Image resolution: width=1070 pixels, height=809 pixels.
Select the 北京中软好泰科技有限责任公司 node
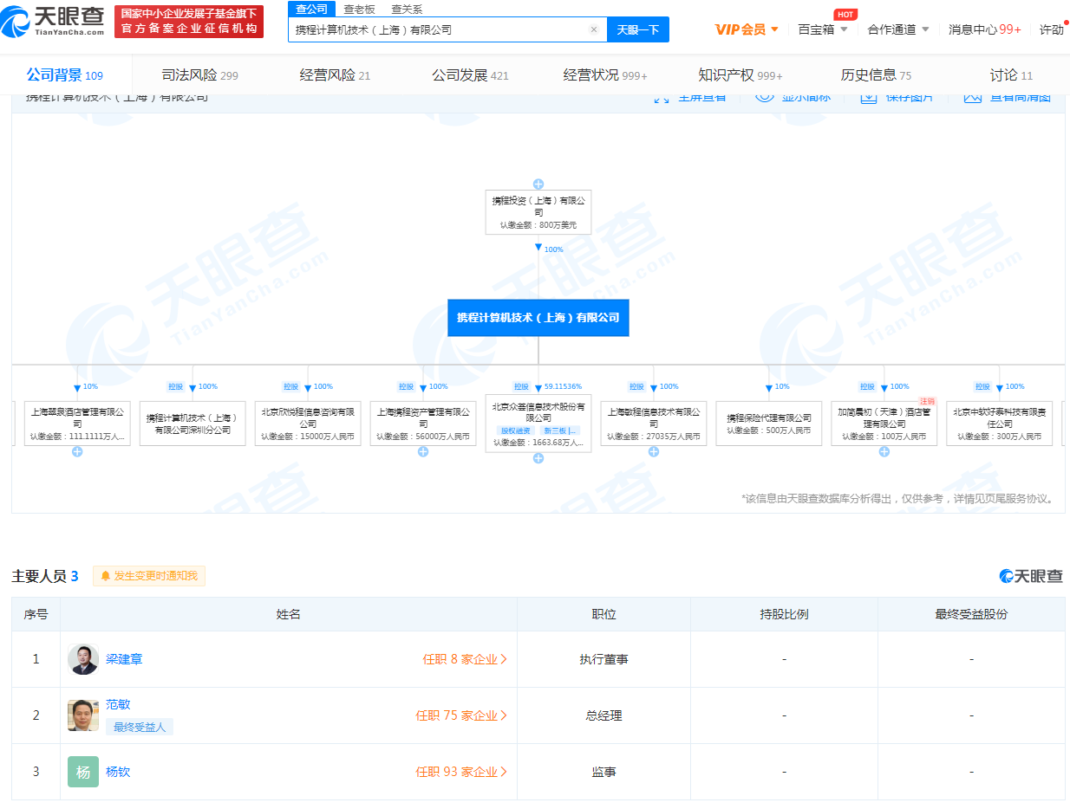point(1000,424)
